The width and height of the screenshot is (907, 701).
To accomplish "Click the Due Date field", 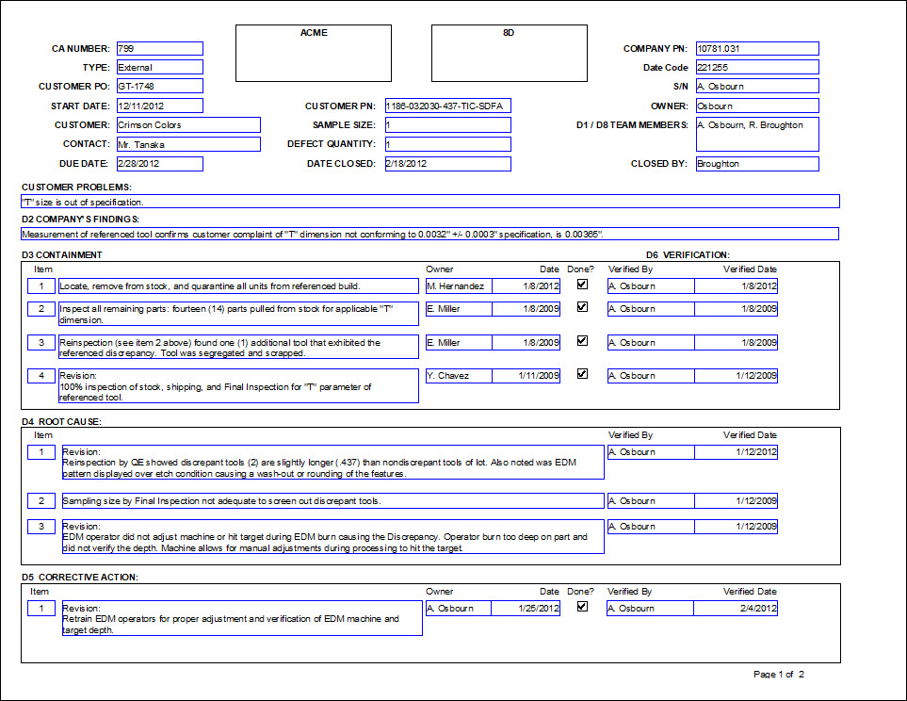I will coord(159,164).
